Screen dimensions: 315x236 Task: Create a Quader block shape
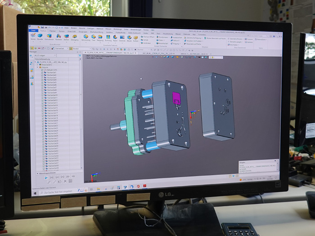(40, 37)
